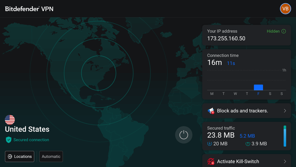This screenshot has height=167, width=296.
Task: Click the Secured connection text
Action: click(31, 140)
